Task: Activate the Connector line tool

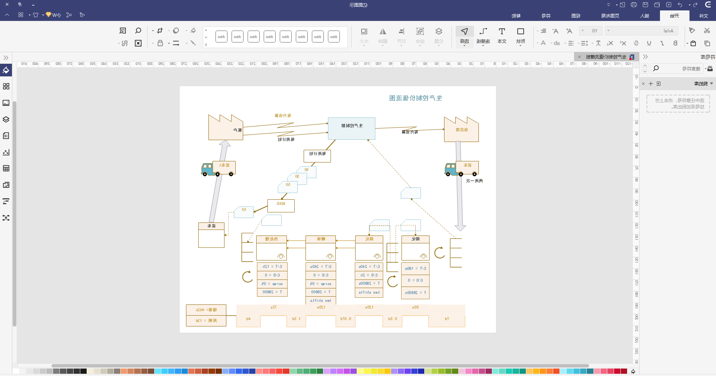Action: pyautogui.click(x=483, y=36)
